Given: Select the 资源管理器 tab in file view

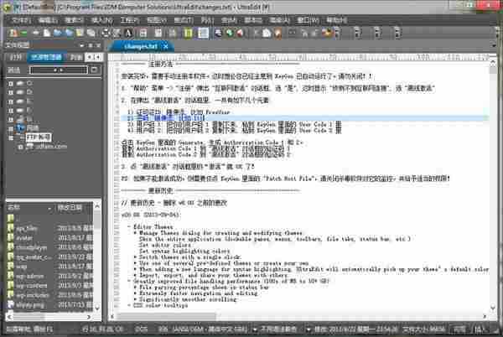Looking at the screenshot, I should [46, 57].
